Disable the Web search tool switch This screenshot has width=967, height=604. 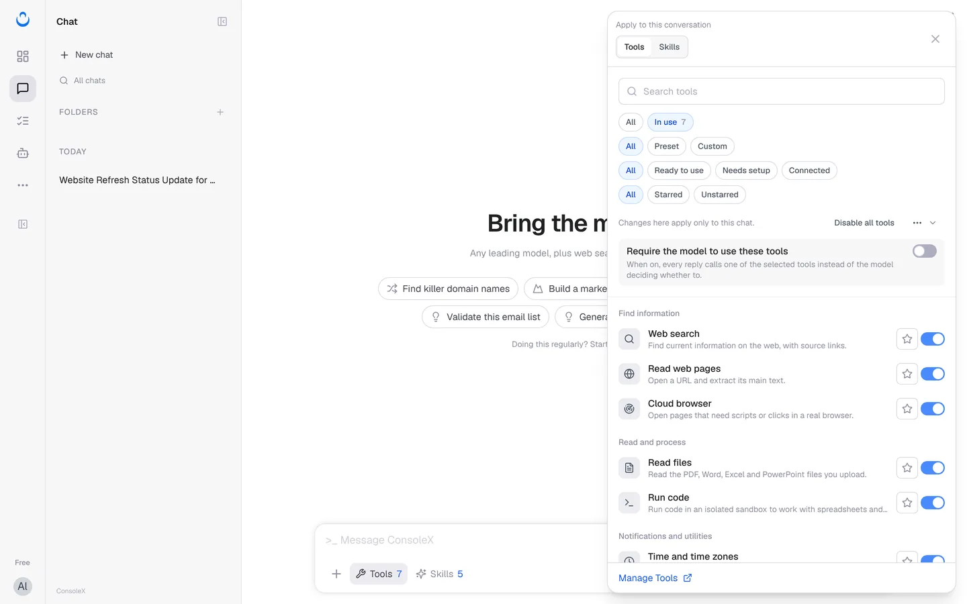933,339
